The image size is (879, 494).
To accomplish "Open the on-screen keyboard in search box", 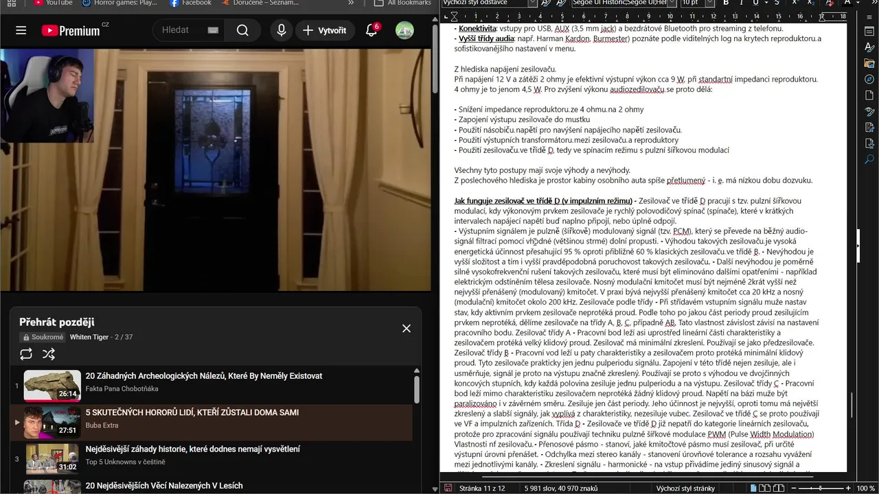I will [212, 30].
